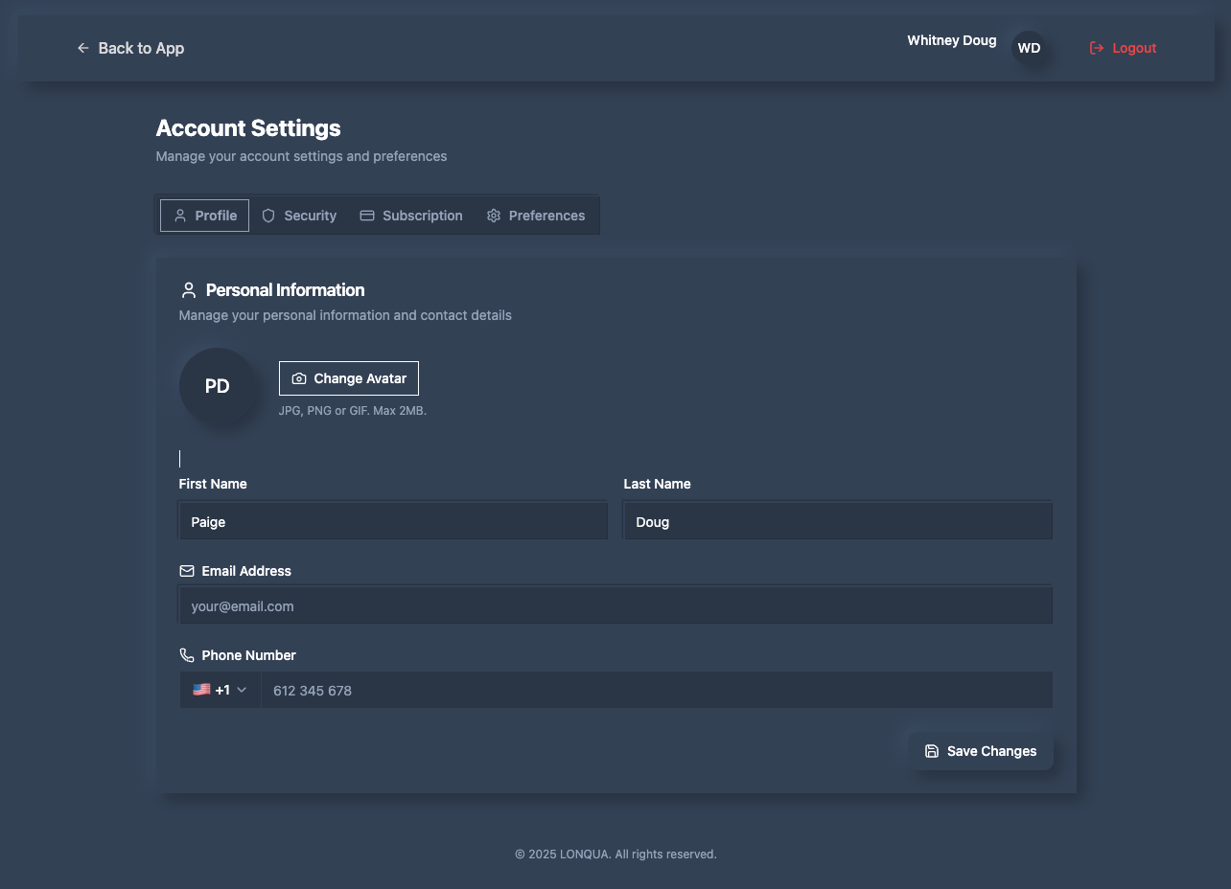Screen dimensions: 1231x889
Task: Click the gear icon on the Preferences tab
Action: (493, 216)
